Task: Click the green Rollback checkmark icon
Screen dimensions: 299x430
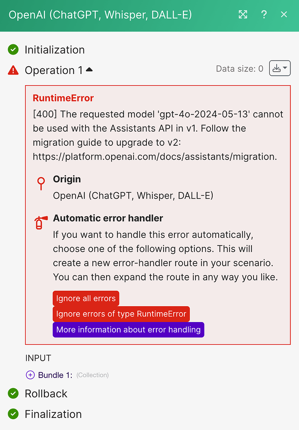Action: click(13, 393)
